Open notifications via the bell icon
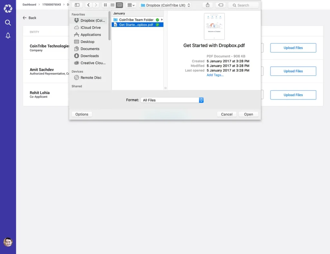330x254 pixels. (8, 36)
